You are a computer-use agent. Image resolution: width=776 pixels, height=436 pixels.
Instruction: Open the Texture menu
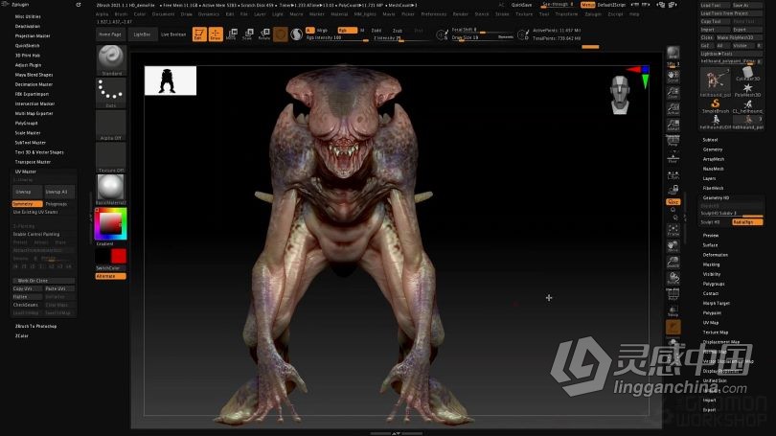point(524,14)
